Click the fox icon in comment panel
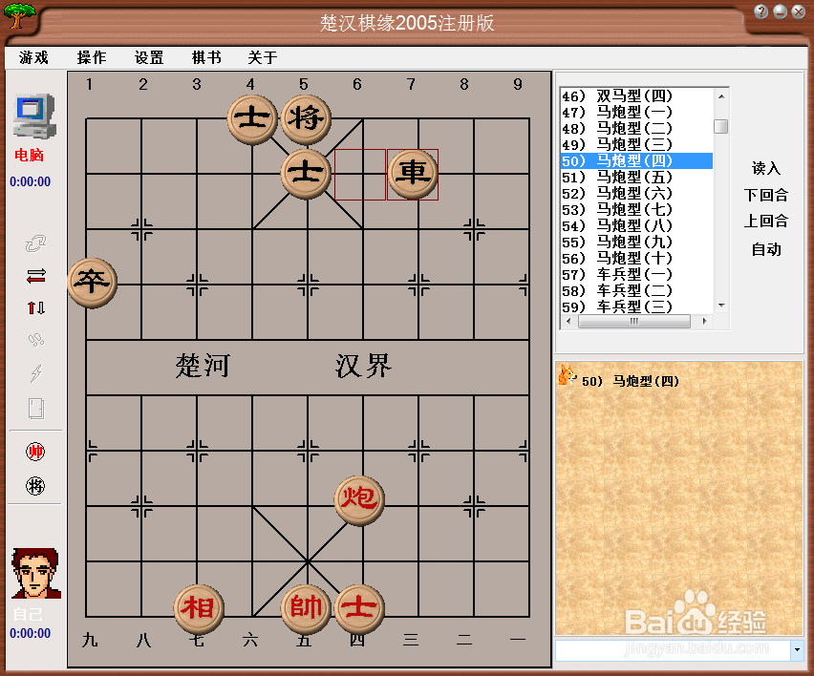 (x=567, y=374)
